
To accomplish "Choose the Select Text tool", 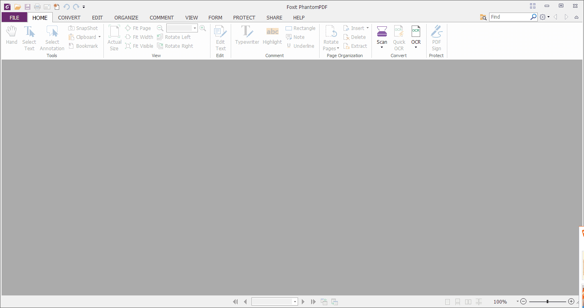I will click(x=29, y=38).
